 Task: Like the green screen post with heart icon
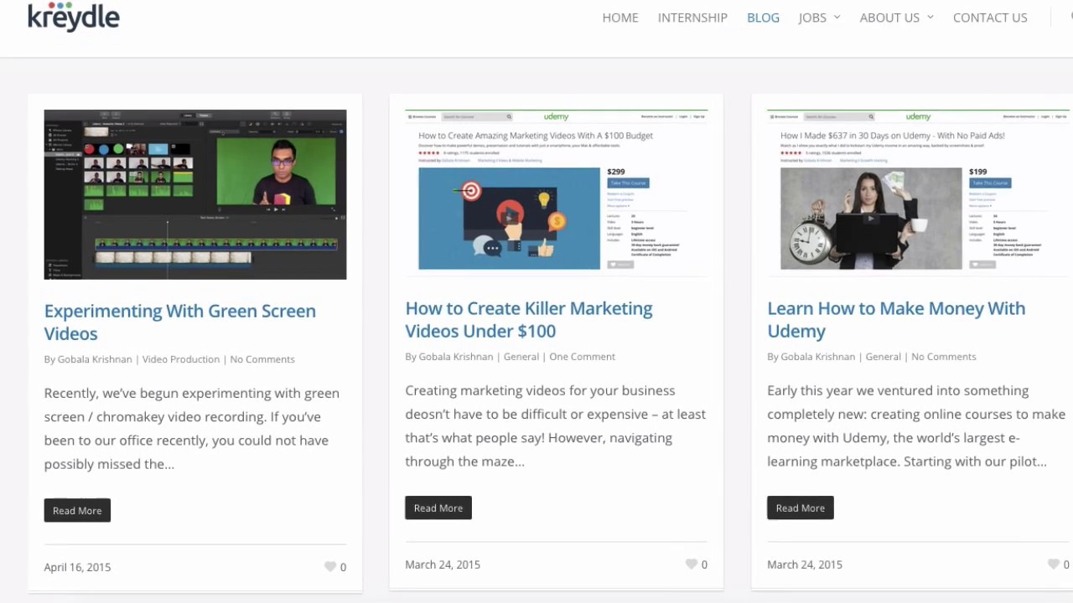(x=330, y=567)
